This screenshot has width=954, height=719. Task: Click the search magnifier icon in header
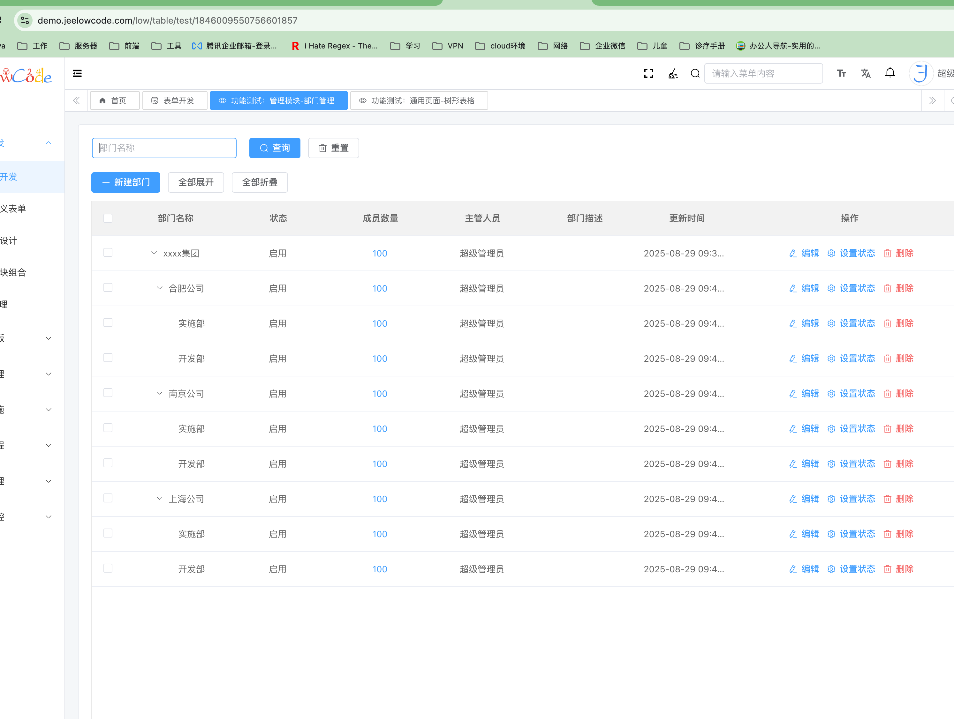(695, 74)
